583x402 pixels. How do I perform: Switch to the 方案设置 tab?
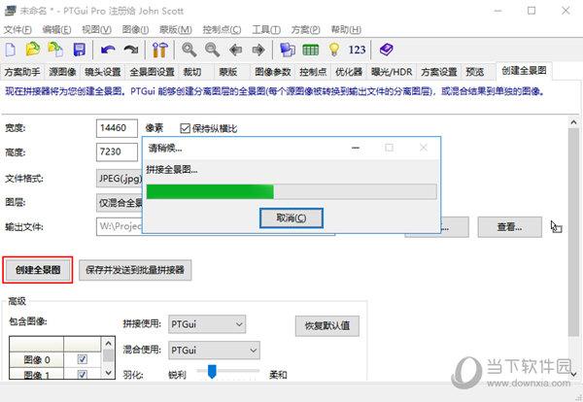[439, 72]
